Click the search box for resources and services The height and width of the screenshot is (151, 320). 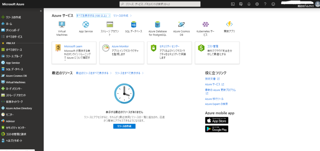click(x=160, y=4)
